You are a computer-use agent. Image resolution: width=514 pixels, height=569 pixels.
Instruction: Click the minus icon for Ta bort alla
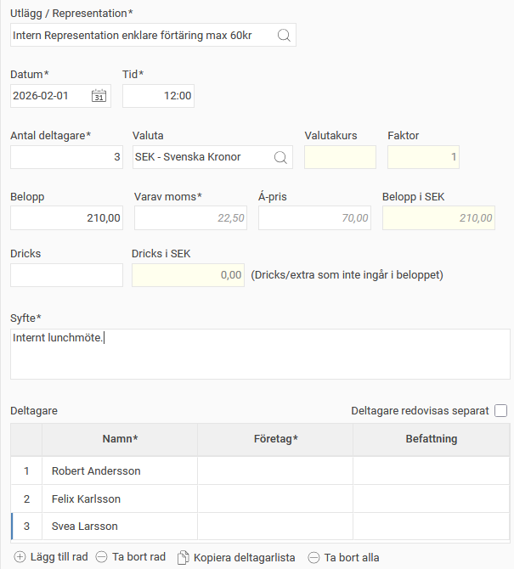click(313, 558)
